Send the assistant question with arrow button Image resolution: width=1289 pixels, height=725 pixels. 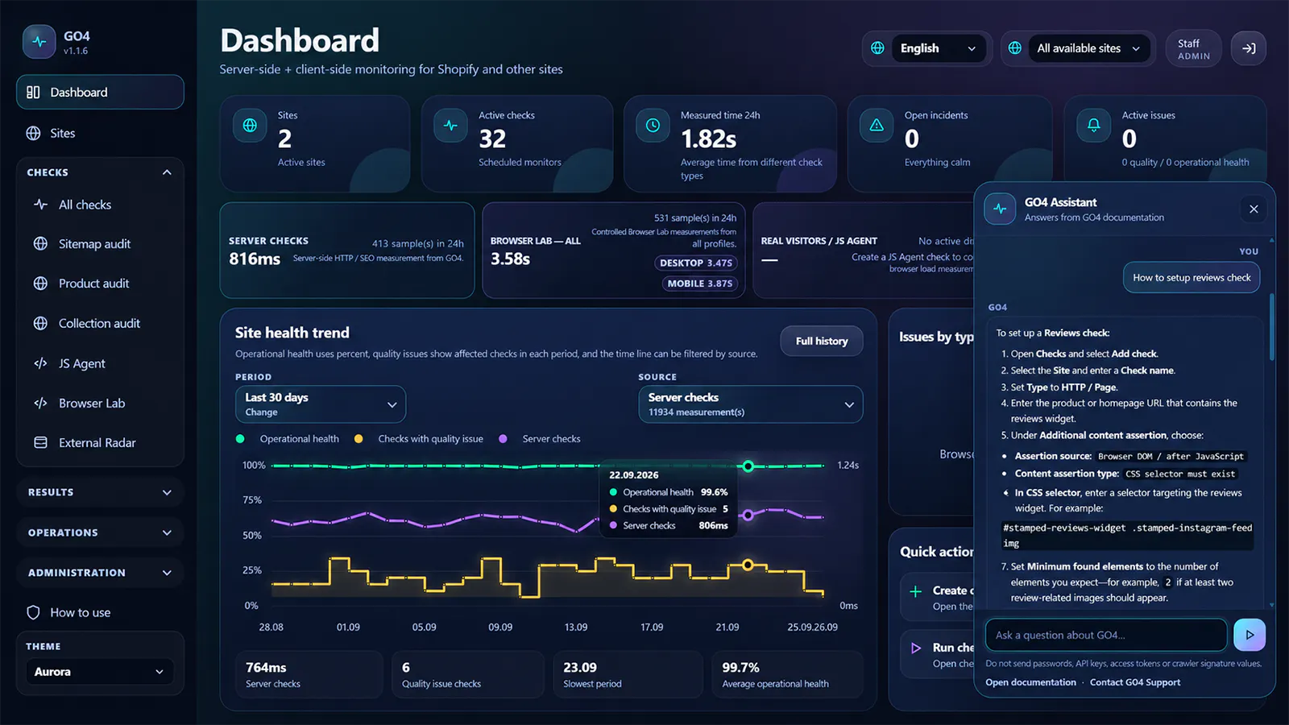1250,635
